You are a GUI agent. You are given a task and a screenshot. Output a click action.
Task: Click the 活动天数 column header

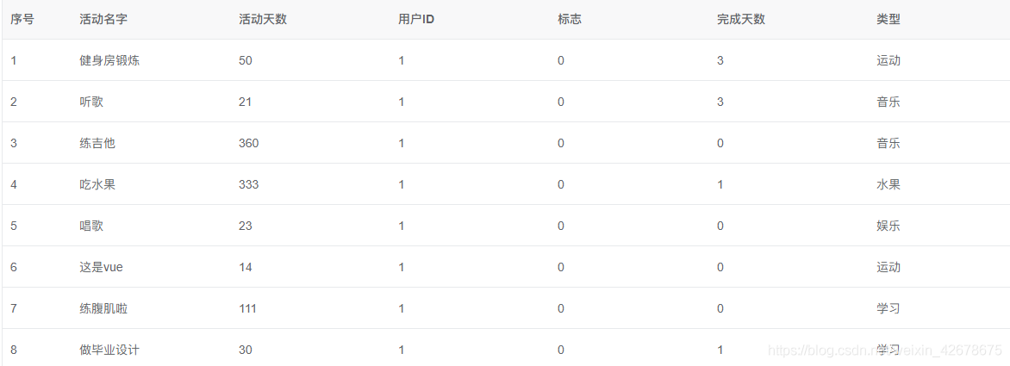click(x=262, y=19)
